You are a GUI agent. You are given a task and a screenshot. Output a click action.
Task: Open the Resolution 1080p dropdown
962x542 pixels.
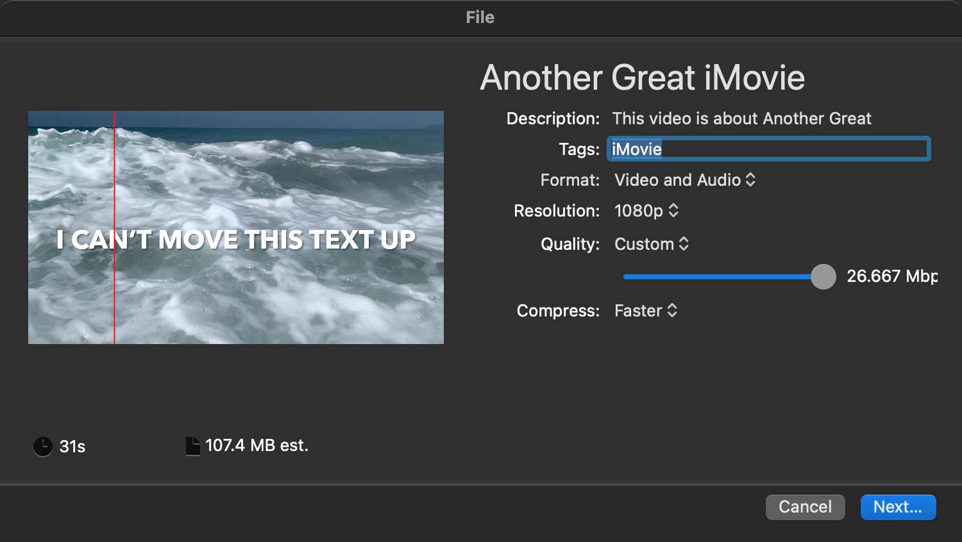pyautogui.click(x=646, y=211)
